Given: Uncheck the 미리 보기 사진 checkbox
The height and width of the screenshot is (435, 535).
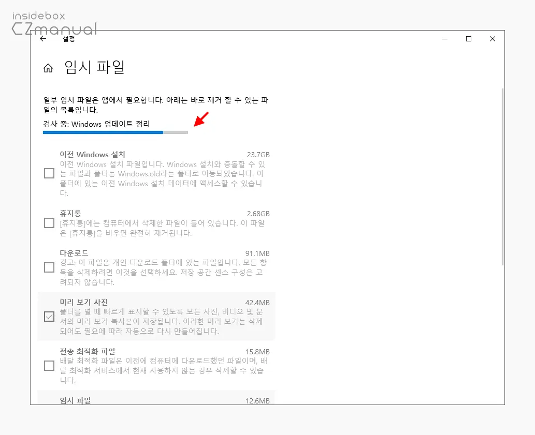Looking at the screenshot, I should tap(49, 317).
